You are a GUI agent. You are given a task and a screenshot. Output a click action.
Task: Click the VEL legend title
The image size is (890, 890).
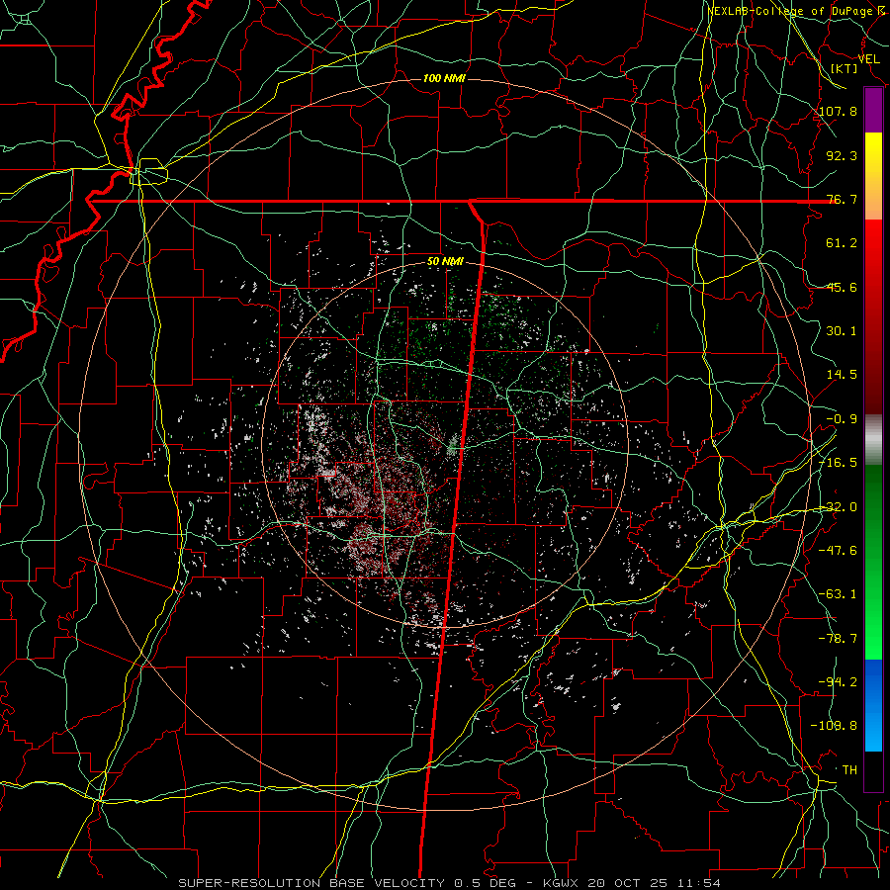point(868,59)
